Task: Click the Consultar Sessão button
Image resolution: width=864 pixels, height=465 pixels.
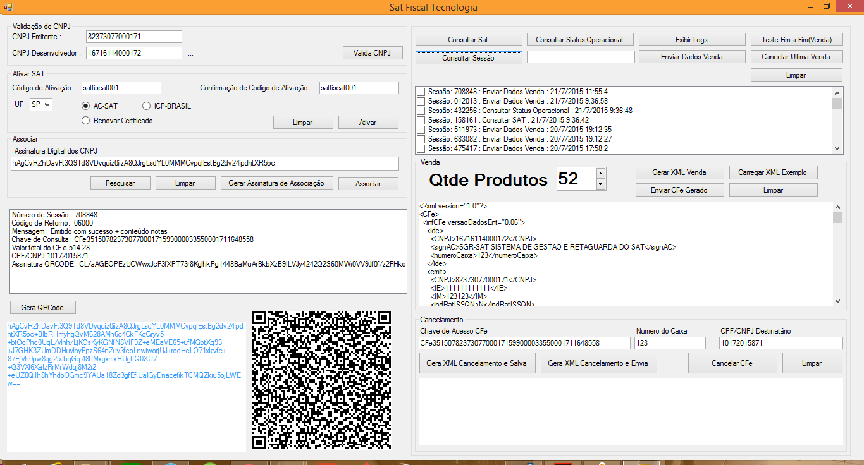Action: (x=469, y=57)
